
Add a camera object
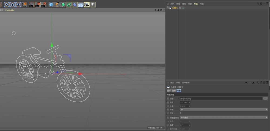tap(86, 4)
